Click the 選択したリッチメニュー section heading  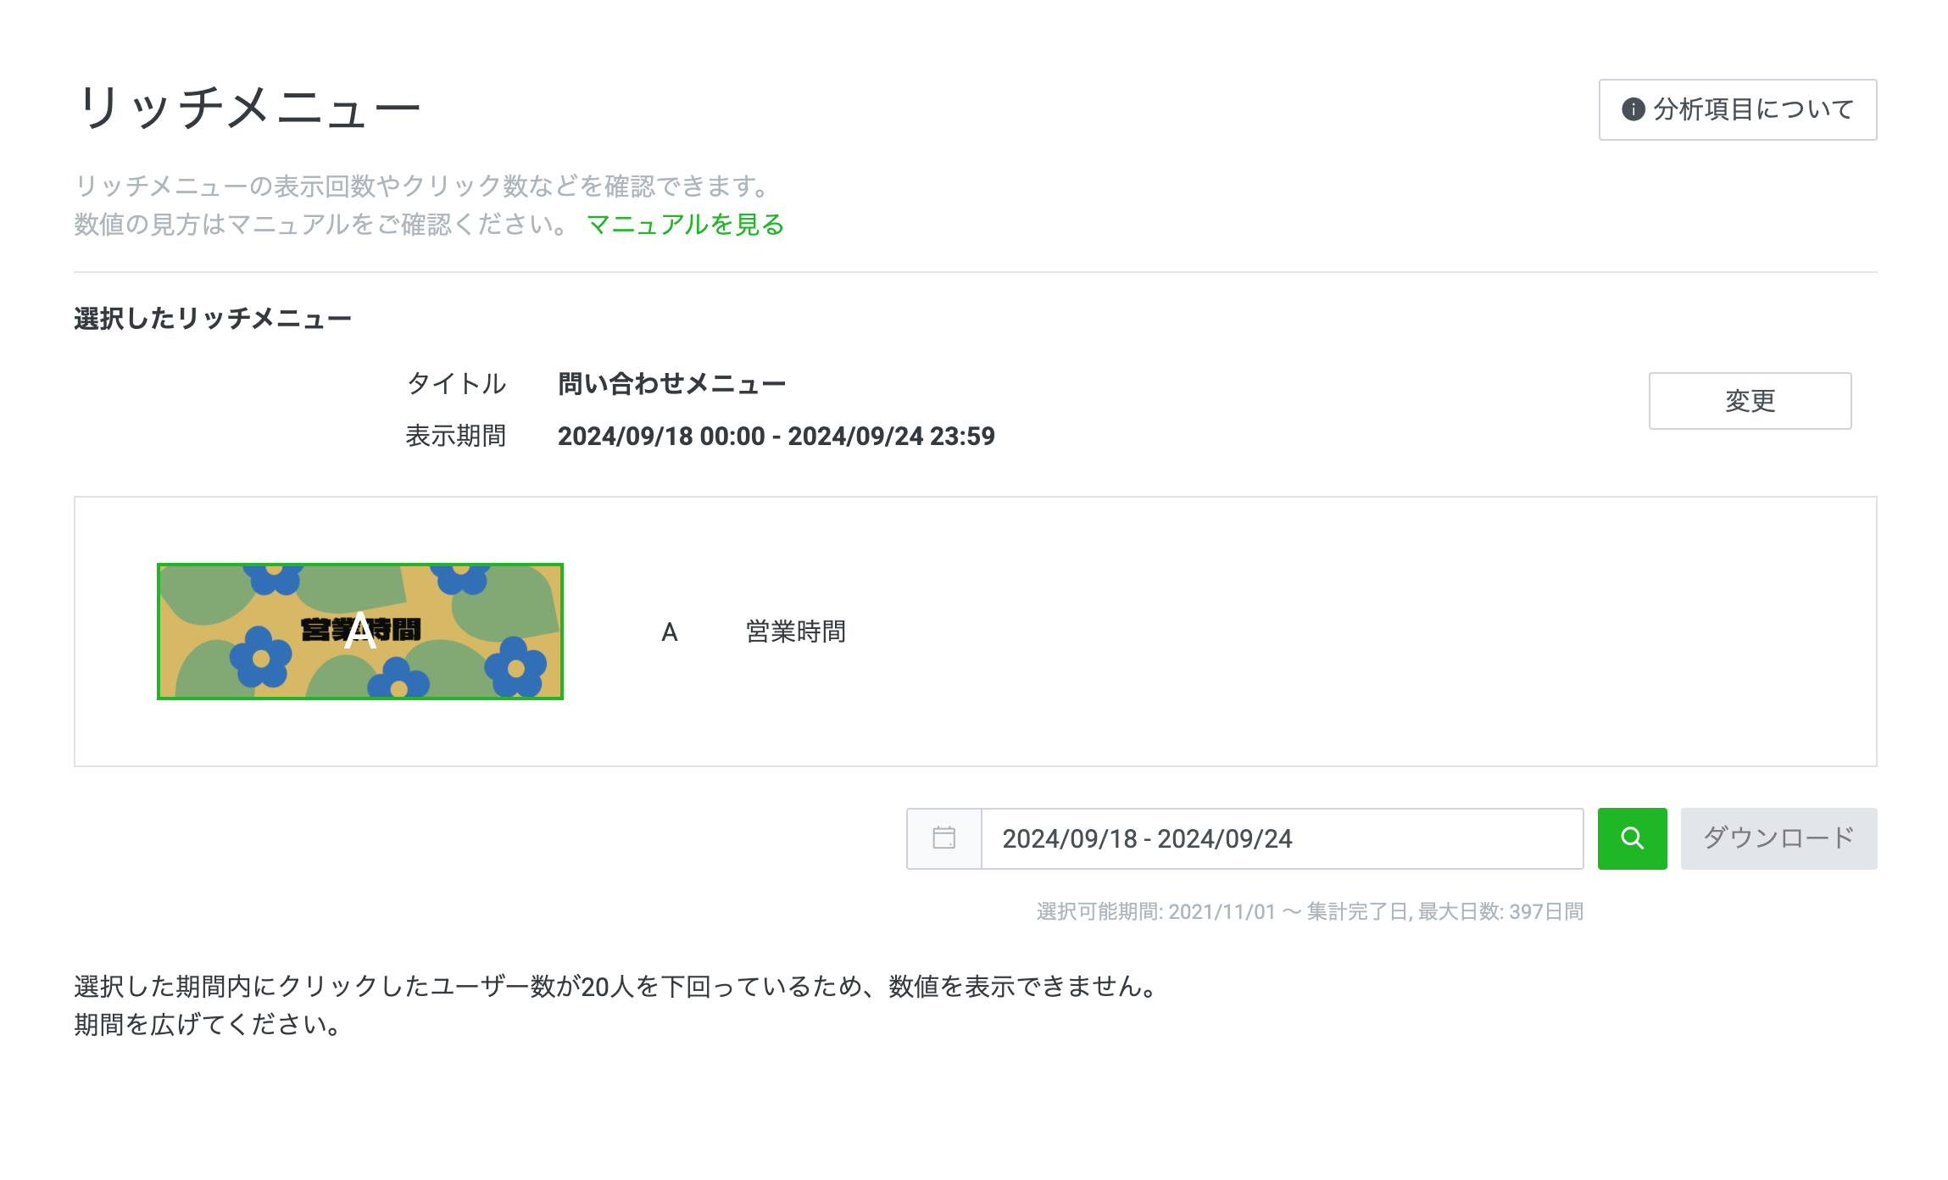click(x=213, y=319)
